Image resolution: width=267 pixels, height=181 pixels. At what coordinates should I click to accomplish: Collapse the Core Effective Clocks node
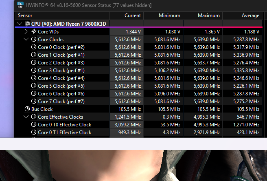pos(26,117)
